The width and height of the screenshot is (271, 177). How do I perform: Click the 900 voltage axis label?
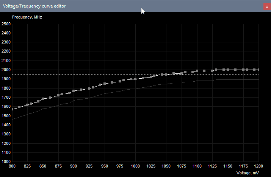74,166
